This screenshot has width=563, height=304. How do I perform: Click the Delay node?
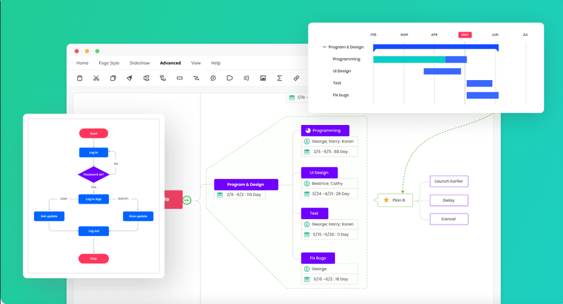click(x=449, y=200)
